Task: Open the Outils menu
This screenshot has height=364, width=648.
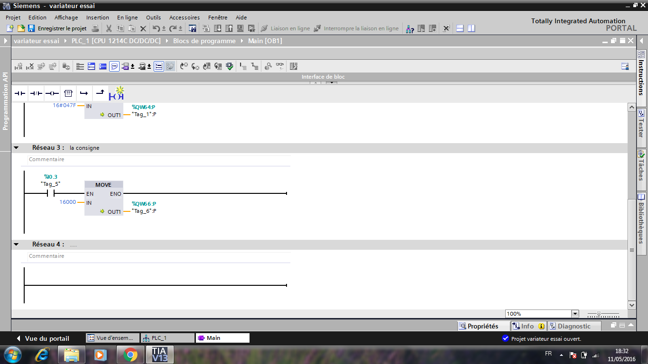Action: click(x=153, y=18)
